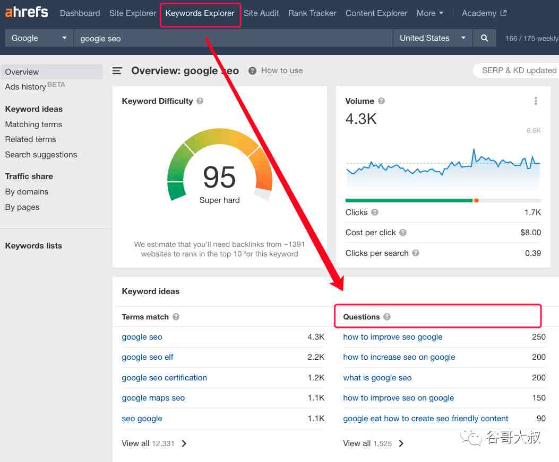Click Academy external link icon
Viewport: 559px width, 462px height.
(x=503, y=13)
